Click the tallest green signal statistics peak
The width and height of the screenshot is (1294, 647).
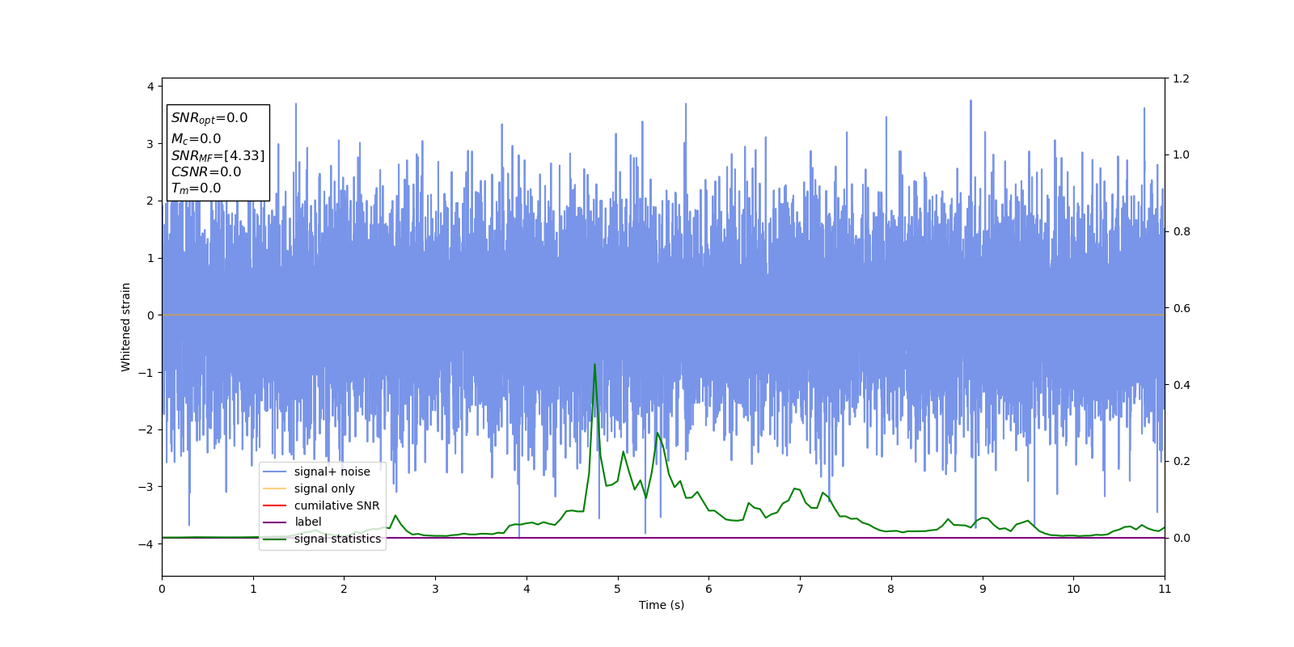595,365
